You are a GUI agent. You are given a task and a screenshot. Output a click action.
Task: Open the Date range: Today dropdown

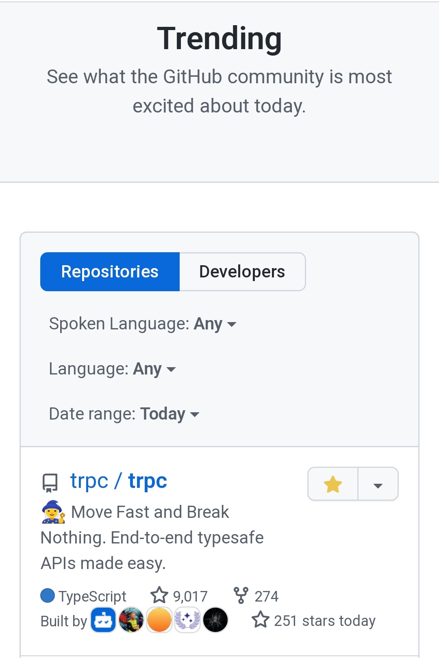(x=124, y=414)
